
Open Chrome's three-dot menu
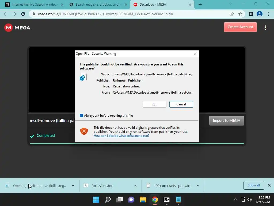(x=268, y=14)
